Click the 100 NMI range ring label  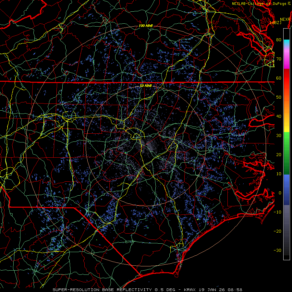[146, 26]
